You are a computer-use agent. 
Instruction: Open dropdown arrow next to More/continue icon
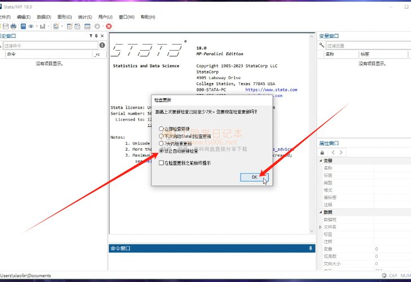click(x=103, y=26)
